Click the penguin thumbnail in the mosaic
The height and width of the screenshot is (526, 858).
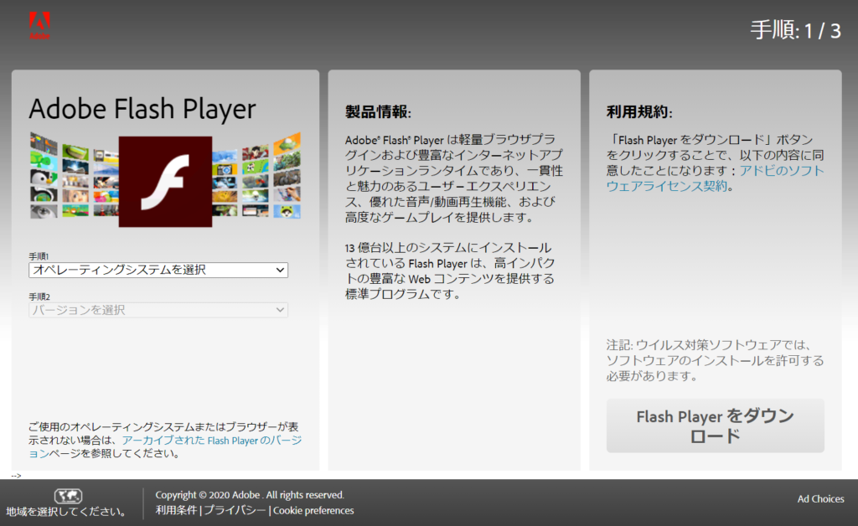[42, 178]
